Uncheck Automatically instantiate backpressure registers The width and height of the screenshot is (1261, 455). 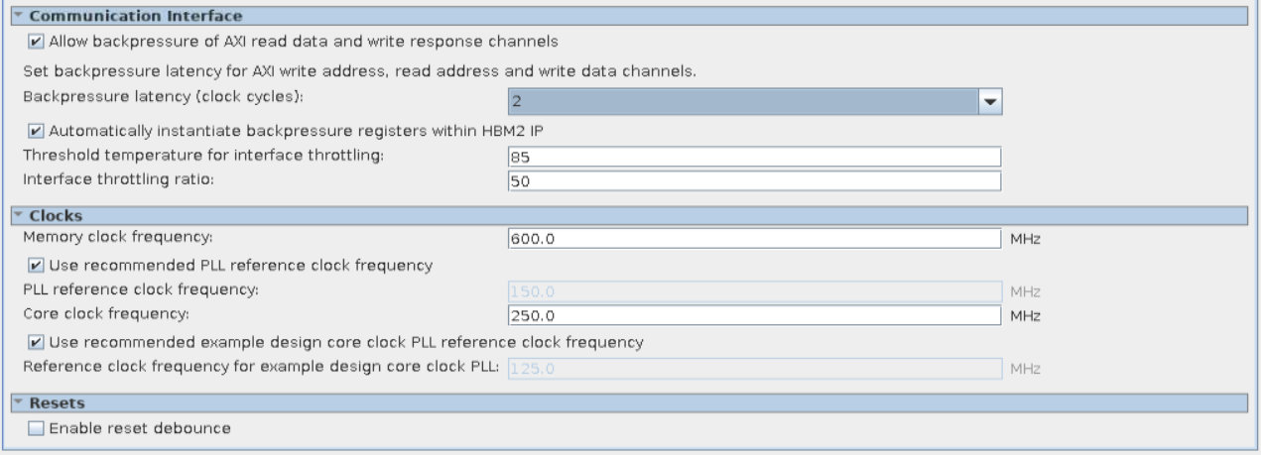click(x=37, y=129)
